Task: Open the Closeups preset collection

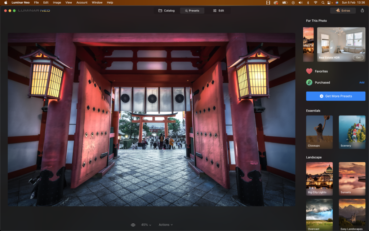Action: (x=319, y=132)
